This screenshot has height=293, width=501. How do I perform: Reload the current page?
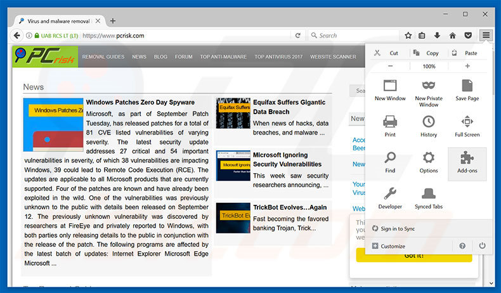click(298, 36)
